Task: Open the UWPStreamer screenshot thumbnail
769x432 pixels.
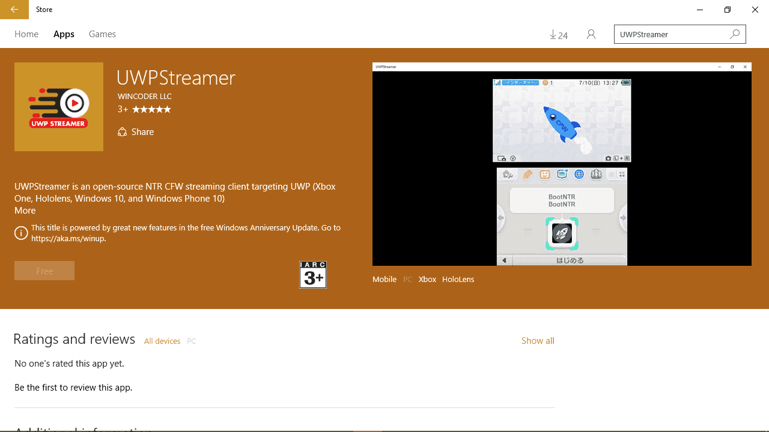Action: pos(562,164)
